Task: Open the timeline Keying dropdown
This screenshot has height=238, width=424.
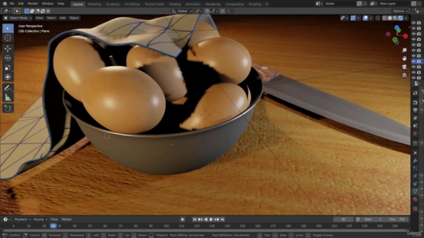Action: pyautogui.click(x=40, y=219)
